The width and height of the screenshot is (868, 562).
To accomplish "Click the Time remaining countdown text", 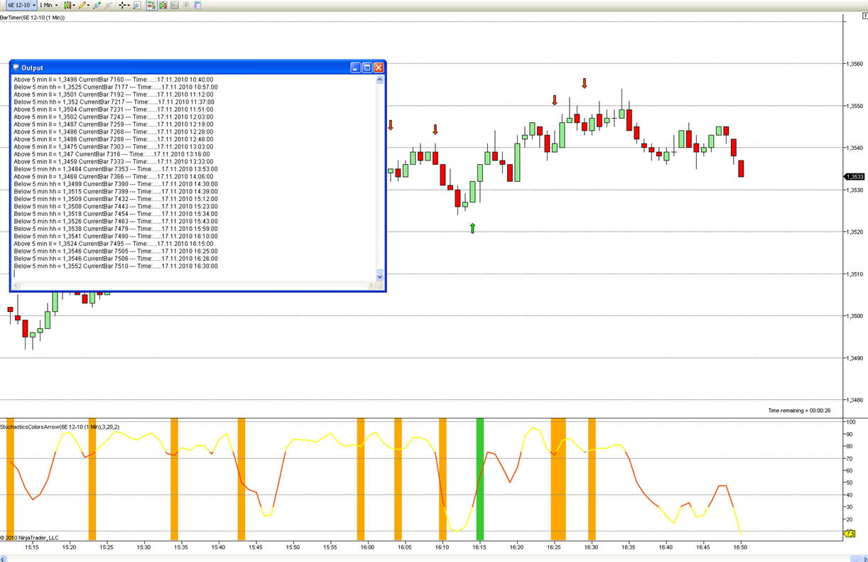I will [799, 411].
